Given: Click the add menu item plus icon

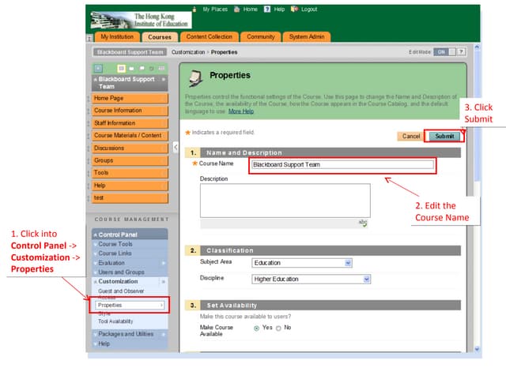Looking at the screenshot, I should tap(98, 69).
